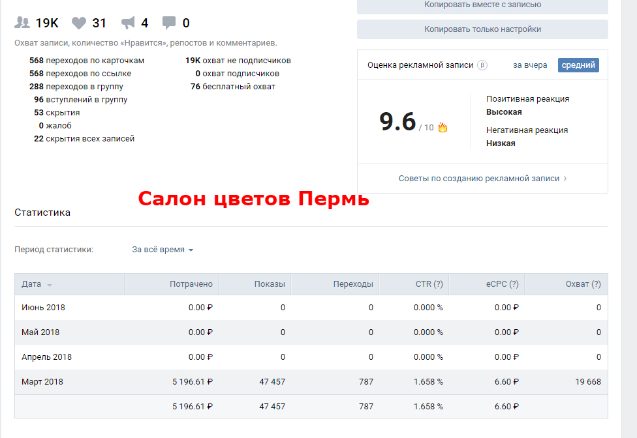Click the beta badge beside Оценка рекламной записи
This screenshot has width=637, height=438.
(x=482, y=65)
